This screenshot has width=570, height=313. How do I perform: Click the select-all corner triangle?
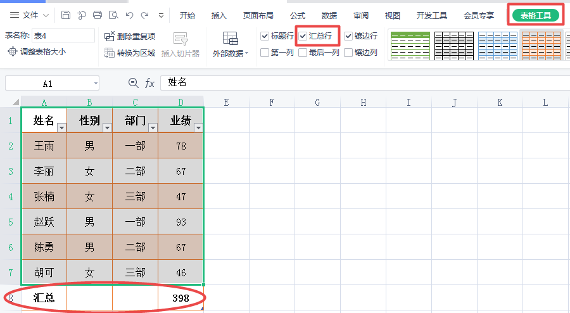(x=16, y=102)
